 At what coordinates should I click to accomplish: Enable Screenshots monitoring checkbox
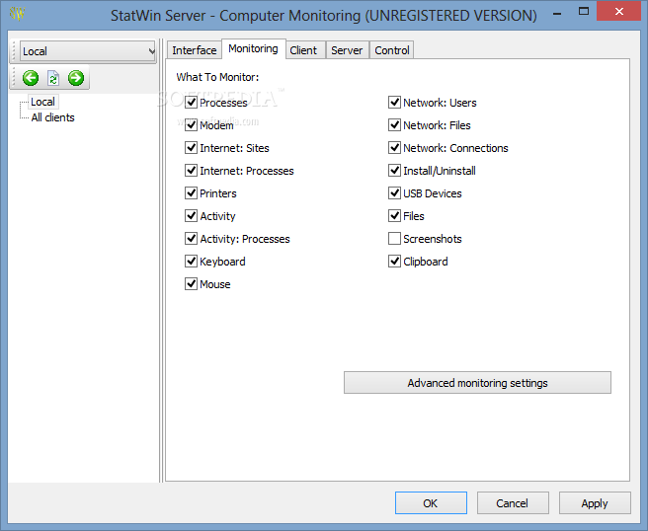395,239
